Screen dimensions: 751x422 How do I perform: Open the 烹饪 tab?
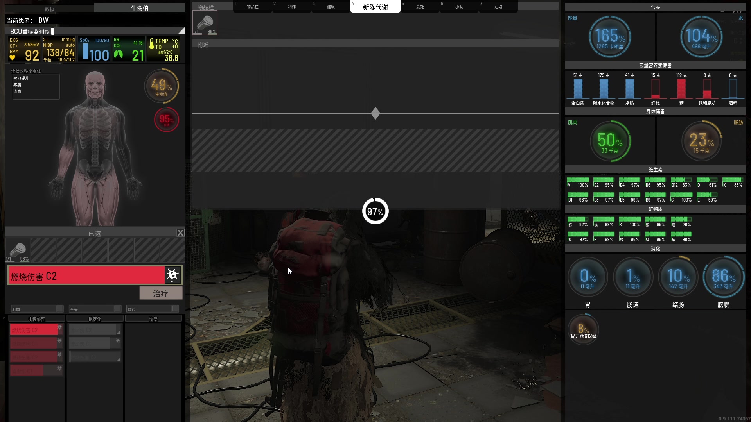(420, 7)
